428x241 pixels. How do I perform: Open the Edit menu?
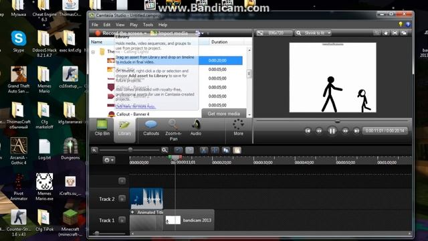point(107,25)
